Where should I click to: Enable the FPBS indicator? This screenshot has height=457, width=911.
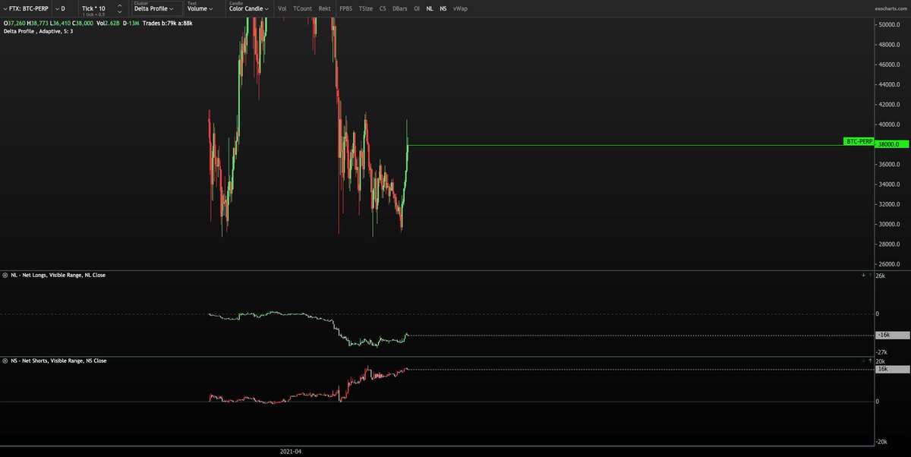[x=345, y=8]
